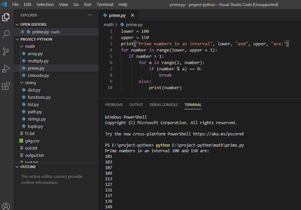301x210 pixels.
Task: Close prime.py in Open Editors list
Action: [22, 32]
